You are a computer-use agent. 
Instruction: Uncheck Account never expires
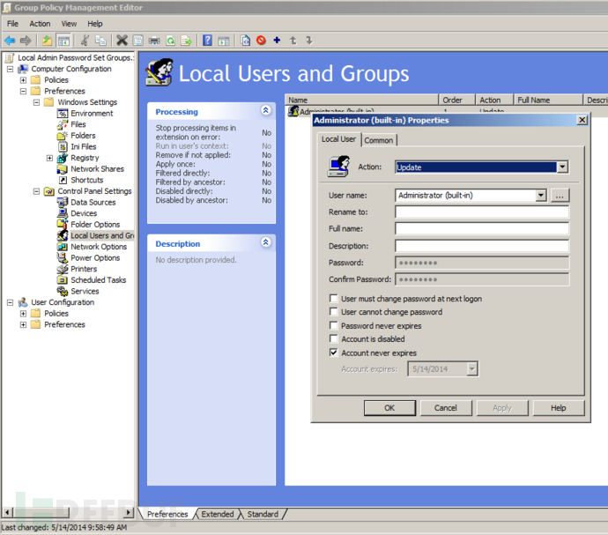333,353
